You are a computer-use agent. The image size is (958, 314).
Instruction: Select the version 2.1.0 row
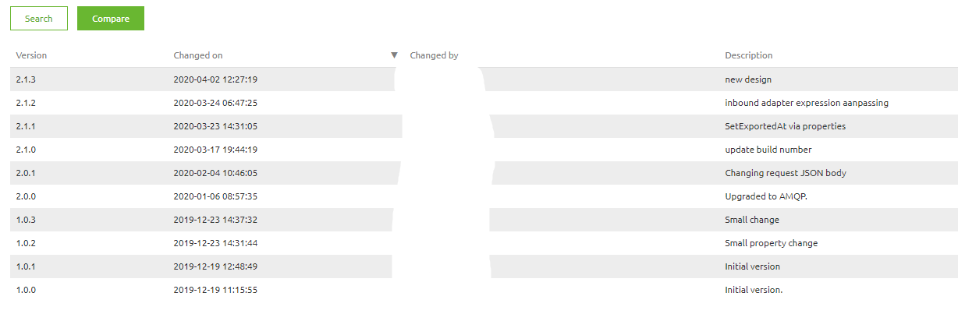point(26,150)
